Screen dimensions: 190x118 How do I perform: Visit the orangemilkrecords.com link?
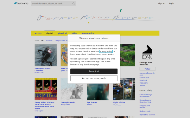(x=147, y=74)
